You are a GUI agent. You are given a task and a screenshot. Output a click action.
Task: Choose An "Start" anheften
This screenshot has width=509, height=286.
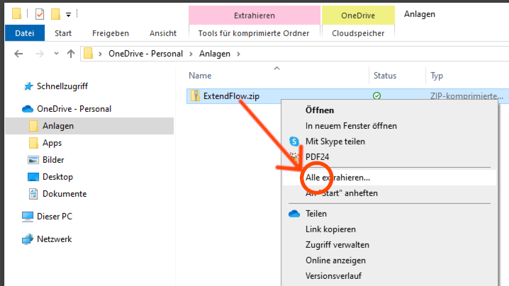(x=342, y=193)
